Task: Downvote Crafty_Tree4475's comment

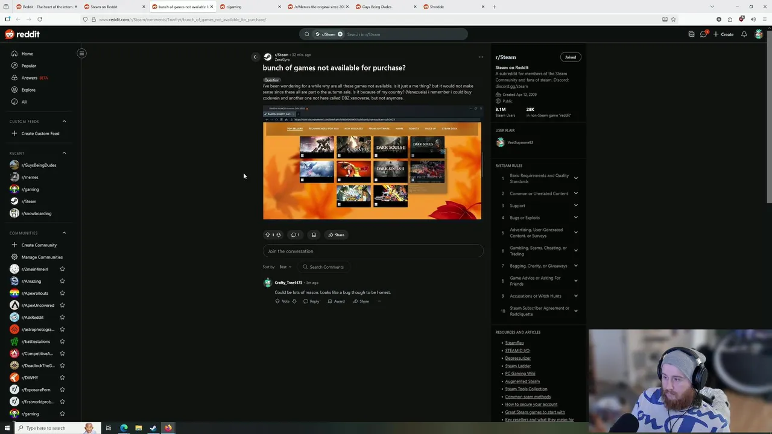Action: (294, 301)
